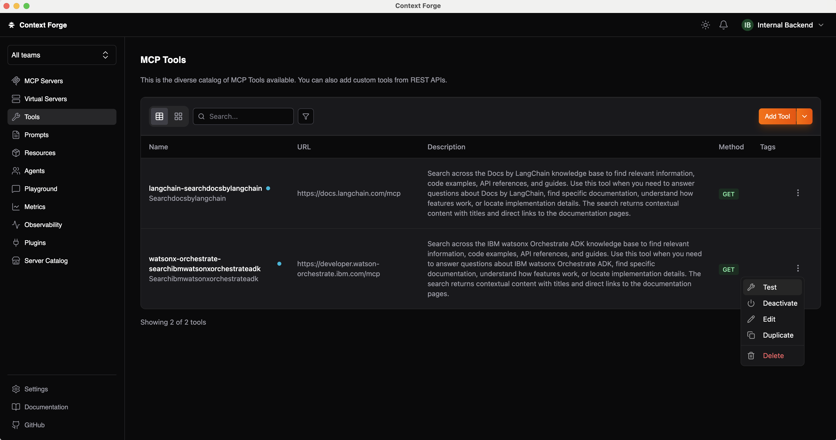This screenshot has height=440, width=836.
Task: Go to the Observability section
Action: [43, 225]
